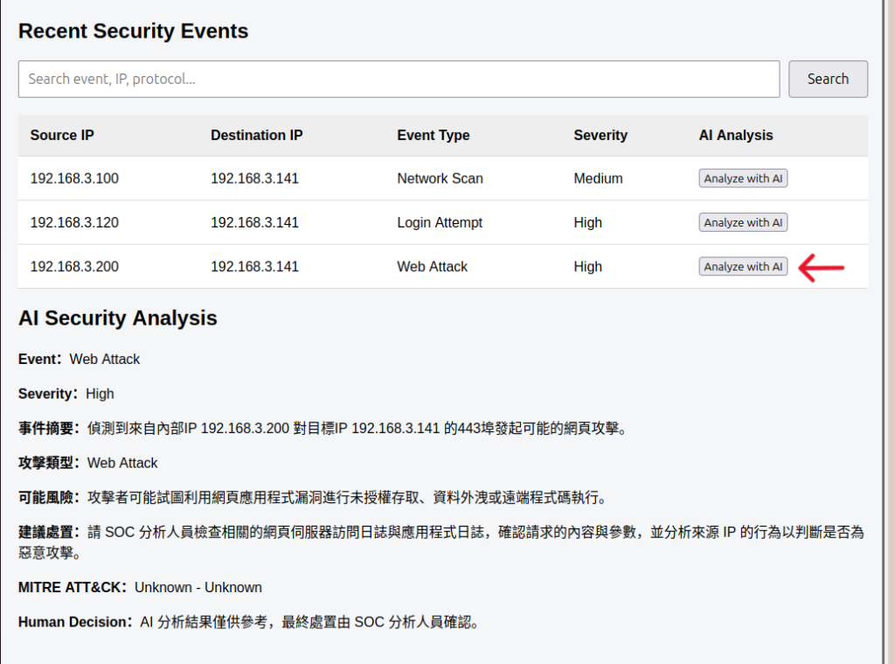
Task: Select the Event Type column header
Action: (x=434, y=136)
